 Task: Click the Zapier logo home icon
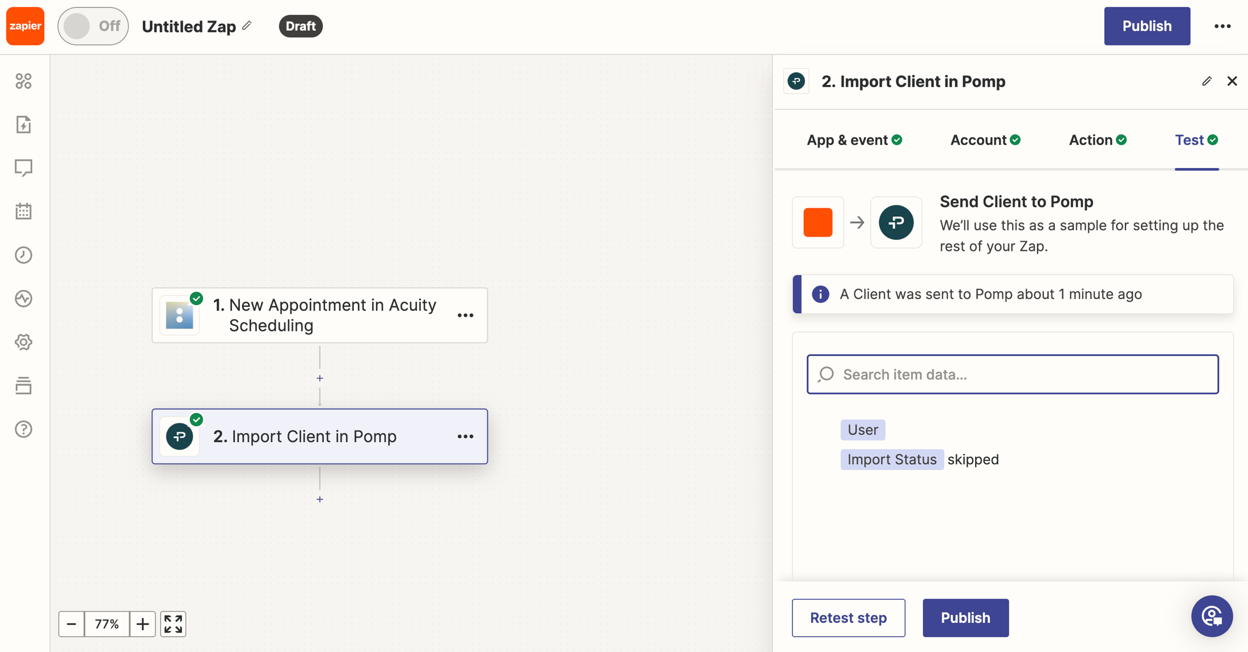tap(25, 26)
